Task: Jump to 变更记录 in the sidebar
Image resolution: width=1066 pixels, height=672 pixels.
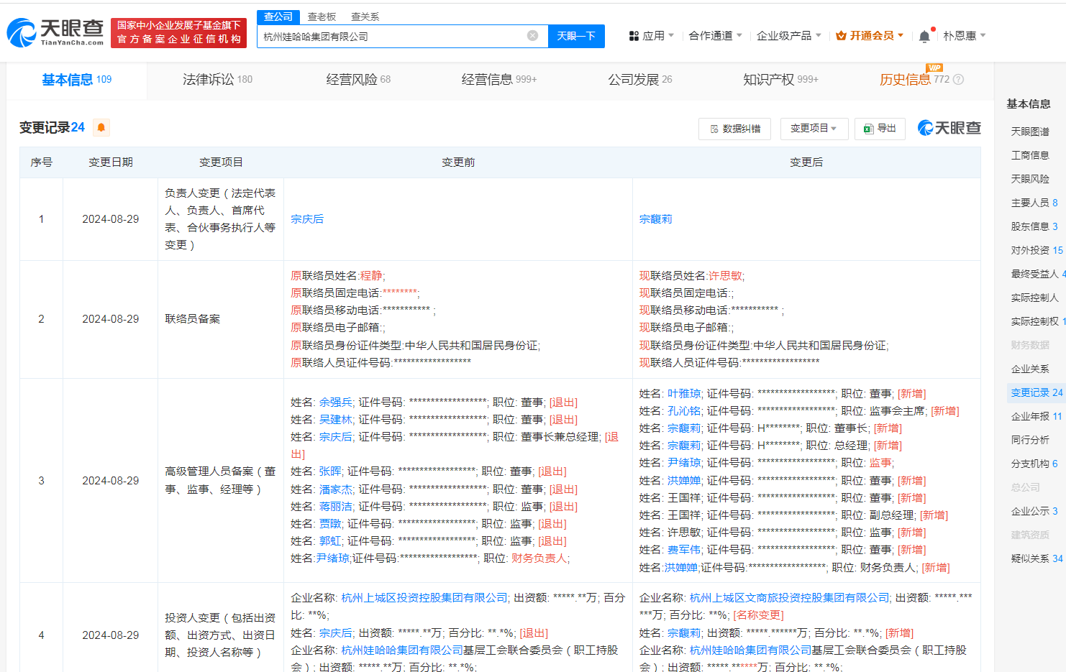Action: (x=1037, y=392)
